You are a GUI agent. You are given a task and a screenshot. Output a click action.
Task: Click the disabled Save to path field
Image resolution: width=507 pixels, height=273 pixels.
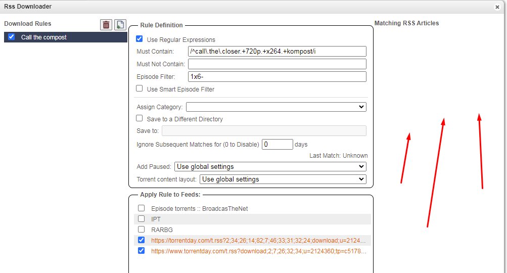click(x=264, y=130)
